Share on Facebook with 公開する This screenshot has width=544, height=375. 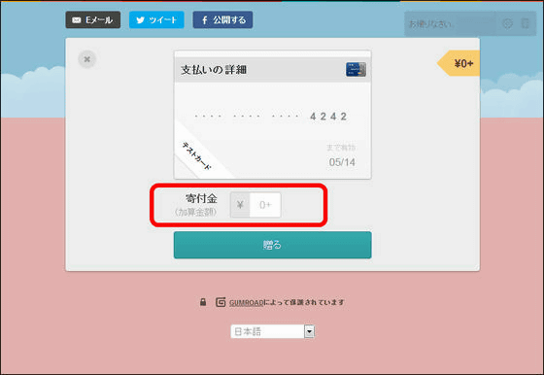[x=222, y=19]
